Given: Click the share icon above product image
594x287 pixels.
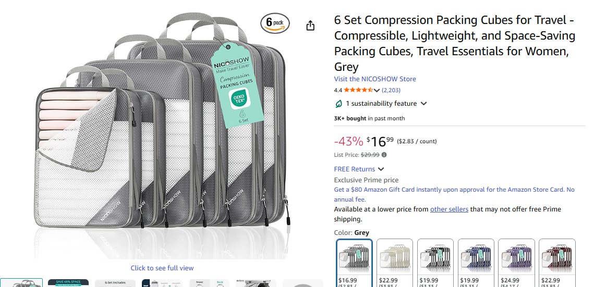Looking at the screenshot, I should click(310, 26).
